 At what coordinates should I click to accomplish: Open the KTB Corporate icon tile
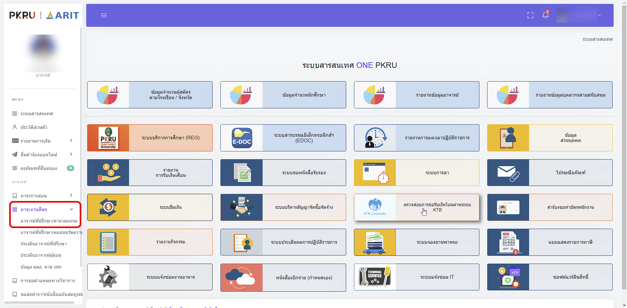coord(375,207)
